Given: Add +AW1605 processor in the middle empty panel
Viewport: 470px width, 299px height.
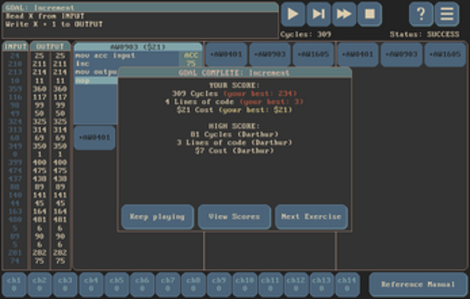Looking at the screenshot, I should tap(313, 54).
